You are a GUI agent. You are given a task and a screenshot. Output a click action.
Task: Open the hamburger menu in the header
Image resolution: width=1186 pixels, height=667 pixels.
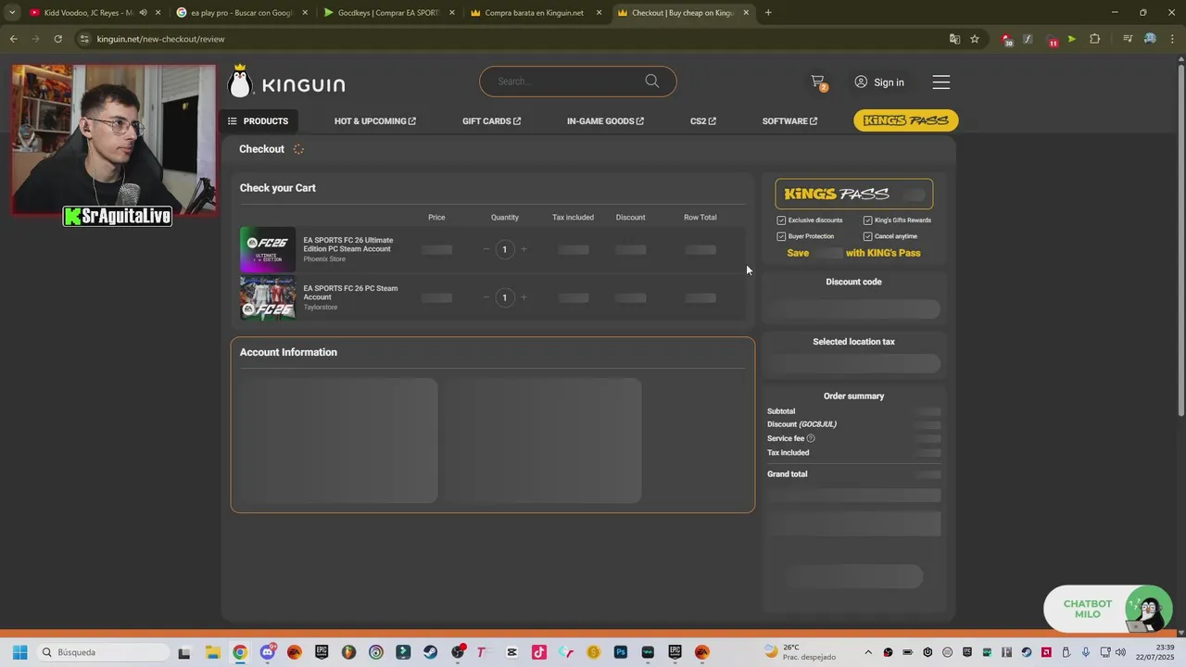(941, 82)
